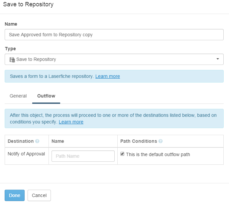
Task: Click the Save to Repository disk icon
Action: (x=12, y=60)
